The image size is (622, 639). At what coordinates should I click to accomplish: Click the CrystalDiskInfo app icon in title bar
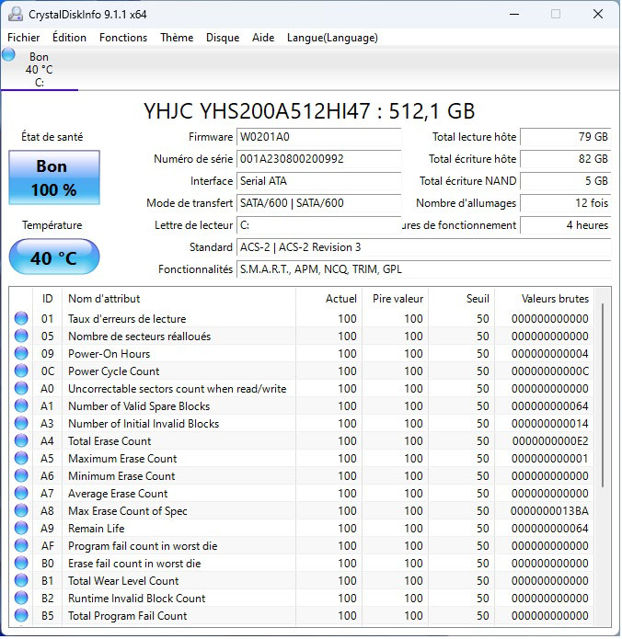click(x=16, y=15)
